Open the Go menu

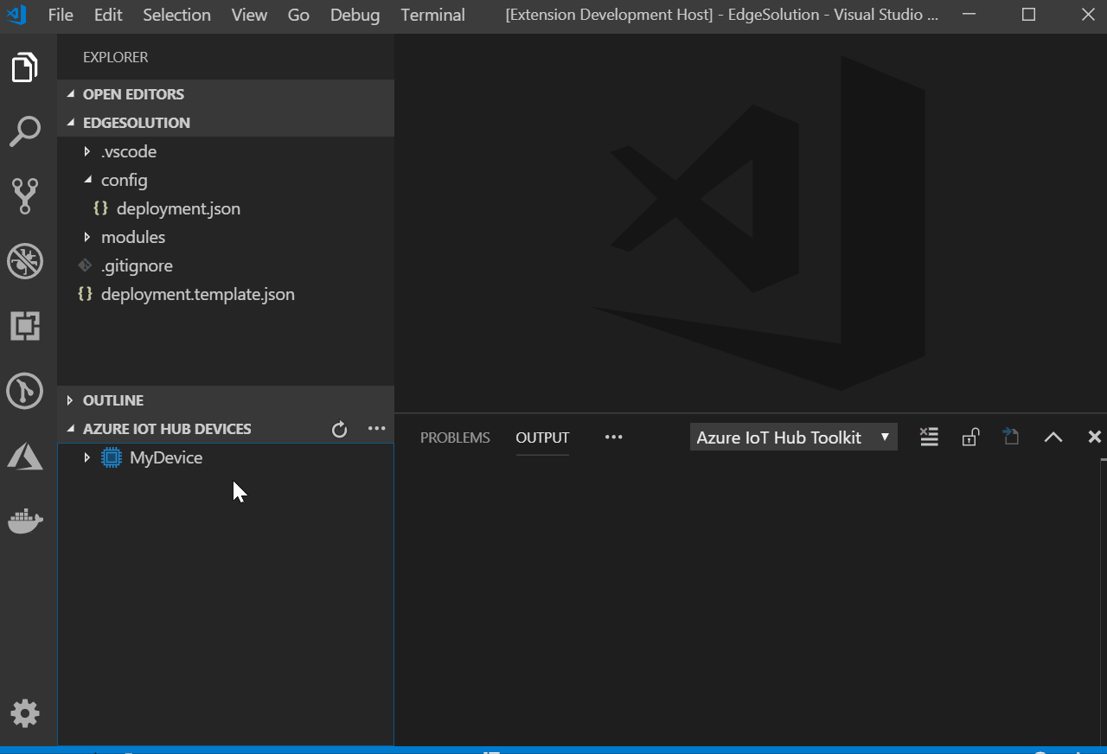298,15
